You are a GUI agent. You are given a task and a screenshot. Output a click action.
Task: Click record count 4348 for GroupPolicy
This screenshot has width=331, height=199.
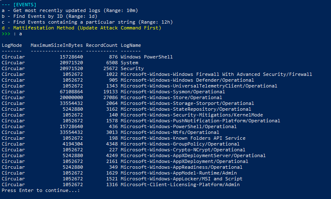[112, 144]
